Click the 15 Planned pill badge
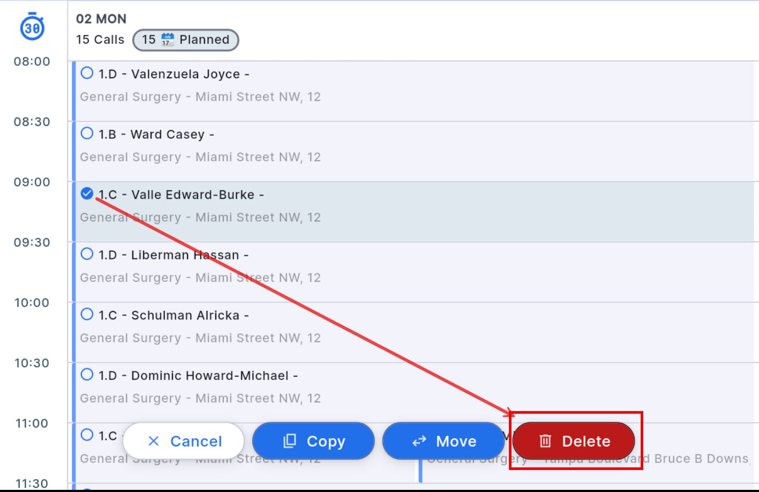The height and width of the screenshot is (492, 759). [x=185, y=40]
